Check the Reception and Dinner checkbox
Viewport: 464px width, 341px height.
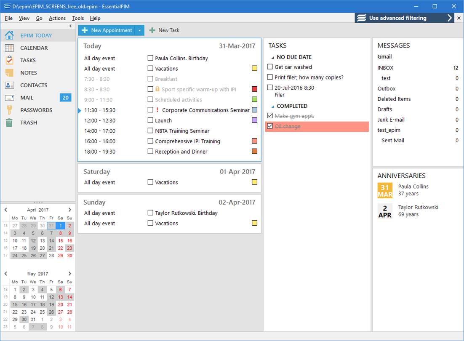[x=150, y=151]
